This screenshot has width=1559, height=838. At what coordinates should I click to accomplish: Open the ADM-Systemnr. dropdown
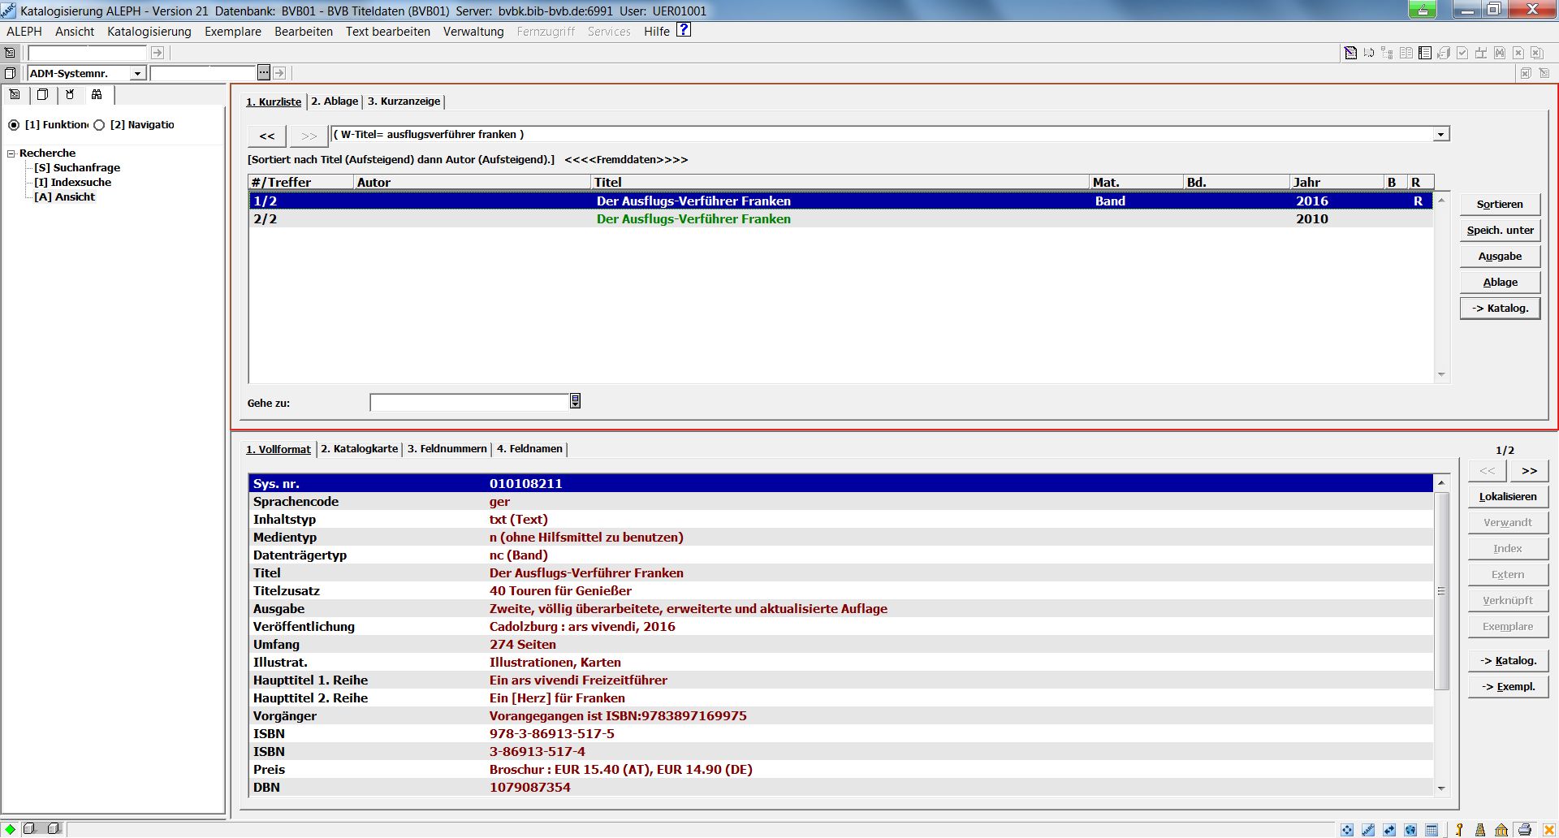tap(137, 74)
